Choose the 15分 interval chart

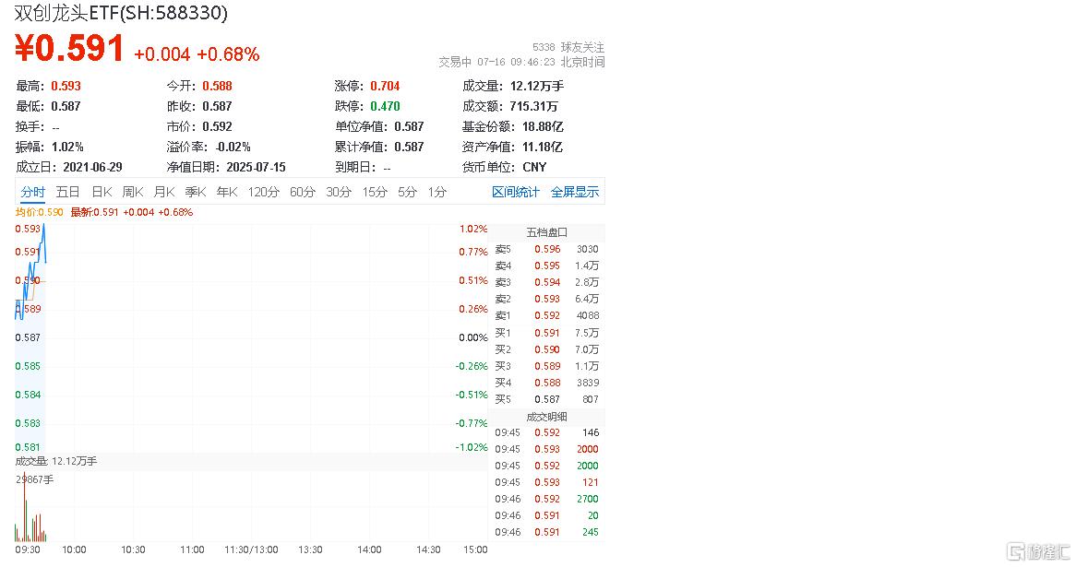(375, 192)
